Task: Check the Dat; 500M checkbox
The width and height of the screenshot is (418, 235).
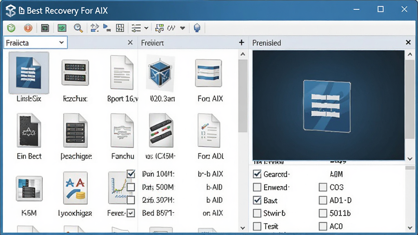Action: (x=131, y=187)
